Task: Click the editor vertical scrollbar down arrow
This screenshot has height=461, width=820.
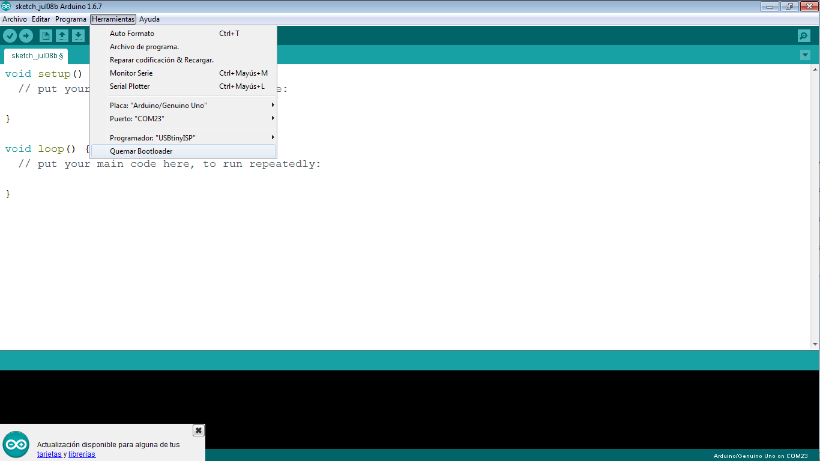Action: pyautogui.click(x=815, y=345)
